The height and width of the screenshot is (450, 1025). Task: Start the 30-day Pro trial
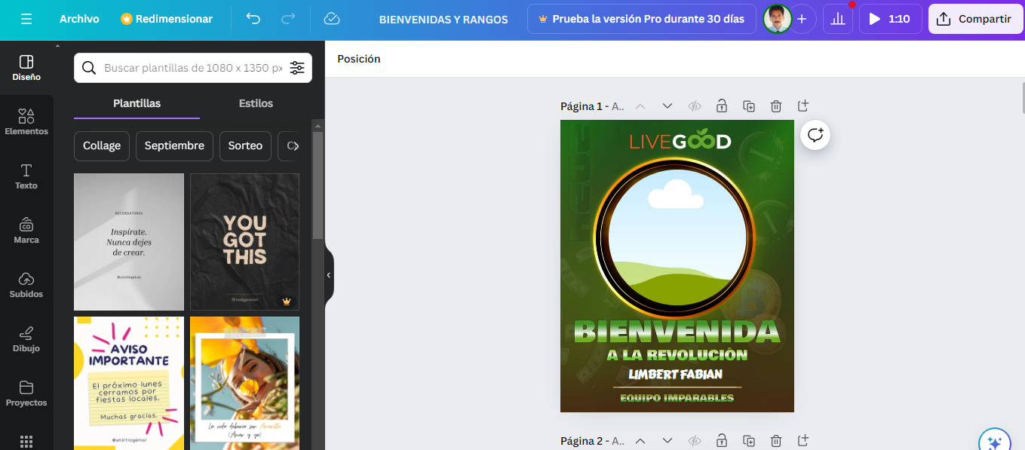[x=642, y=19]
